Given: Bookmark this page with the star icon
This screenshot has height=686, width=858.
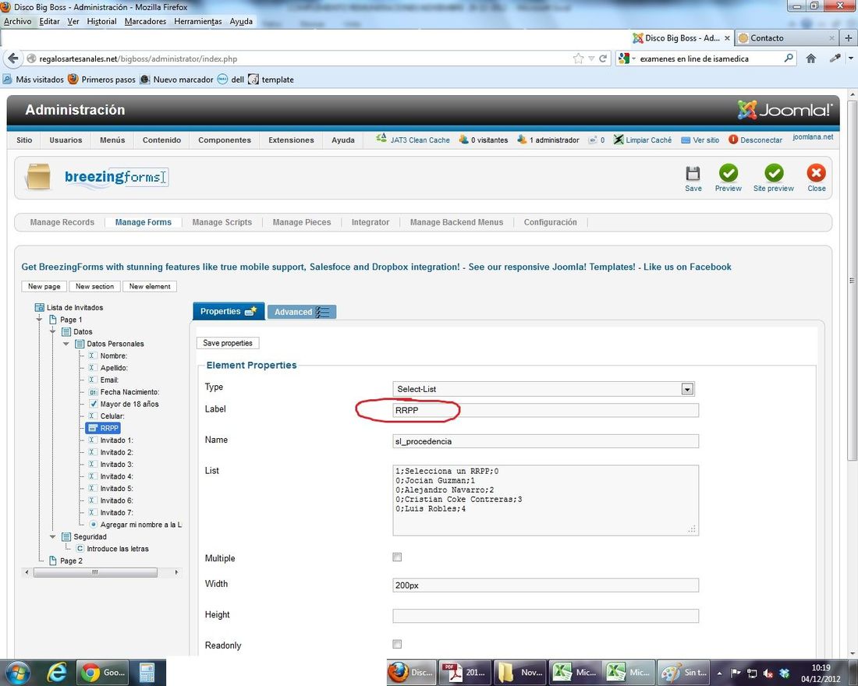Looking at the screenshot, I should (x=578, y=58).
